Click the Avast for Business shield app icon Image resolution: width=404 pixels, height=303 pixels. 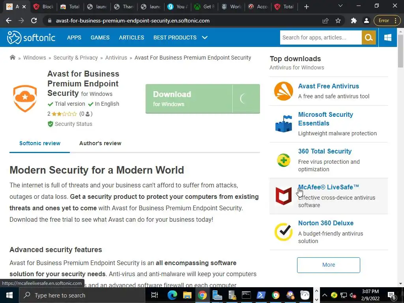point(25,98)
